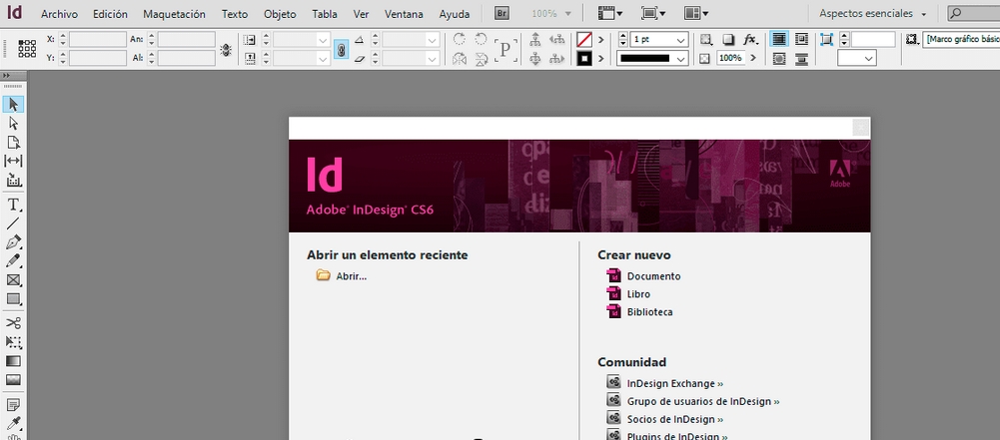Image resolution: width=1000 pixels, height=440 pixels.
Task: Enable Jump Object text wrap
Action: click(x=801, y=59)
